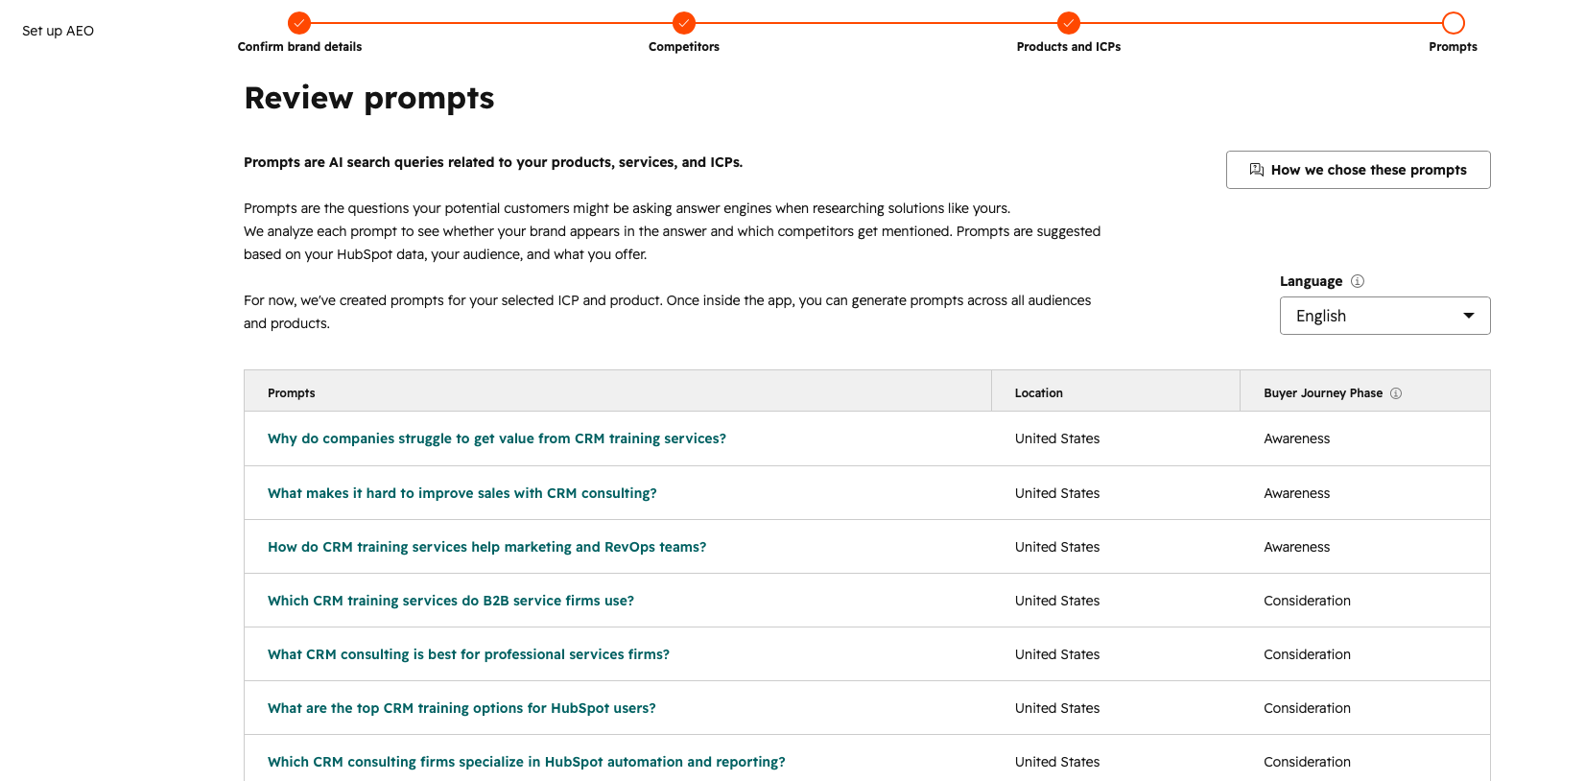Image resolution: width=1585 pixels, height=781 pixels.
Task: Click the Set up AEO title
Action: coord(58,31)
